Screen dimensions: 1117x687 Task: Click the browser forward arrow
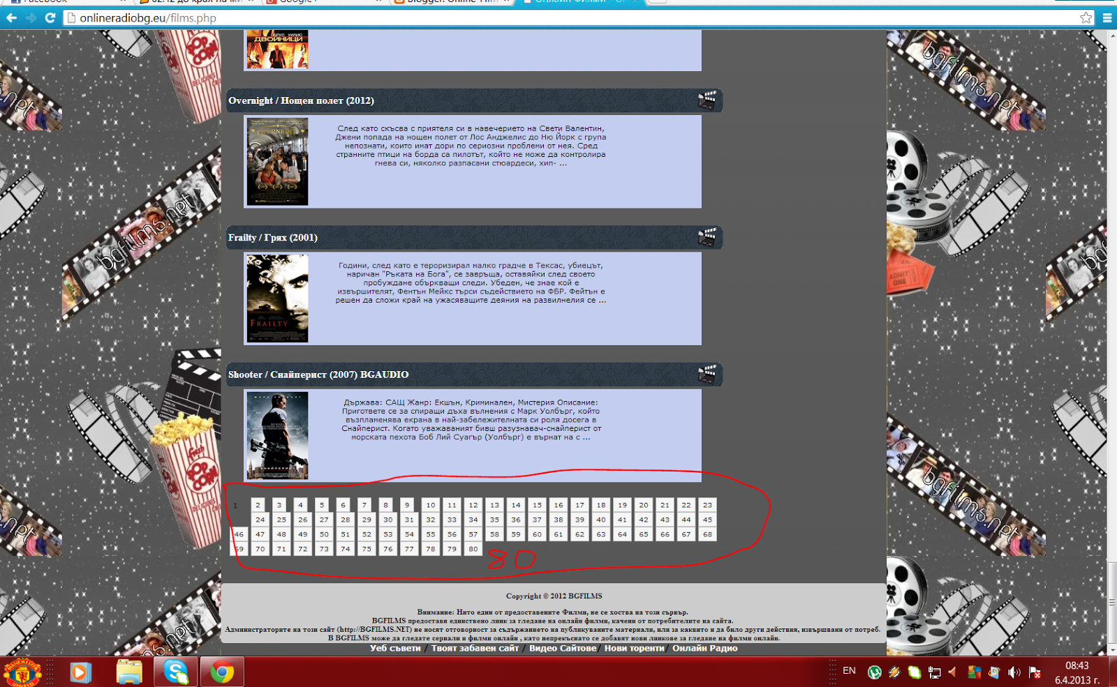click(x=31, y=18)
